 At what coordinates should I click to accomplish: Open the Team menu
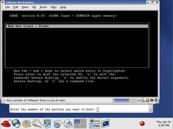[43, 7]
